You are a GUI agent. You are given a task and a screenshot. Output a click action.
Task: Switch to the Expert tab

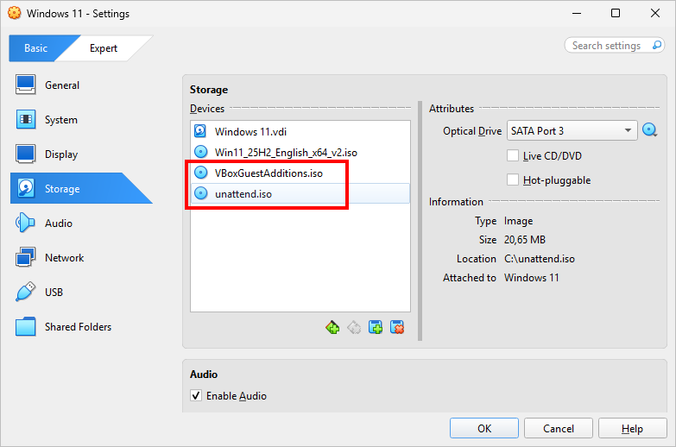104,47
